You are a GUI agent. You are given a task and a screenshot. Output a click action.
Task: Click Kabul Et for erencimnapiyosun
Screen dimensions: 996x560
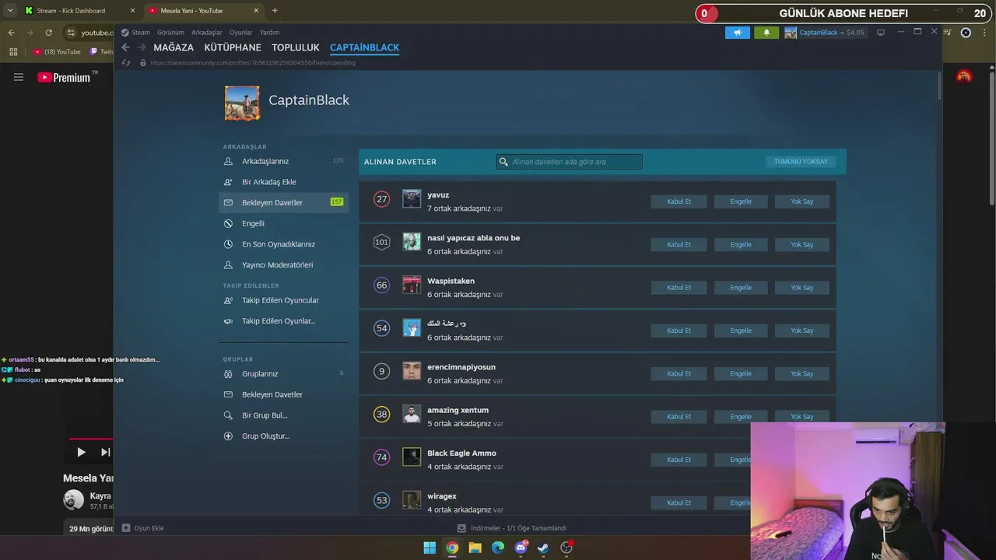click(679, 373)
